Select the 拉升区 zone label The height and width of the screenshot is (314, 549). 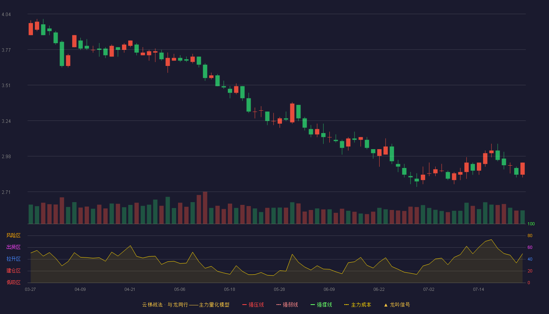point(14,259)
